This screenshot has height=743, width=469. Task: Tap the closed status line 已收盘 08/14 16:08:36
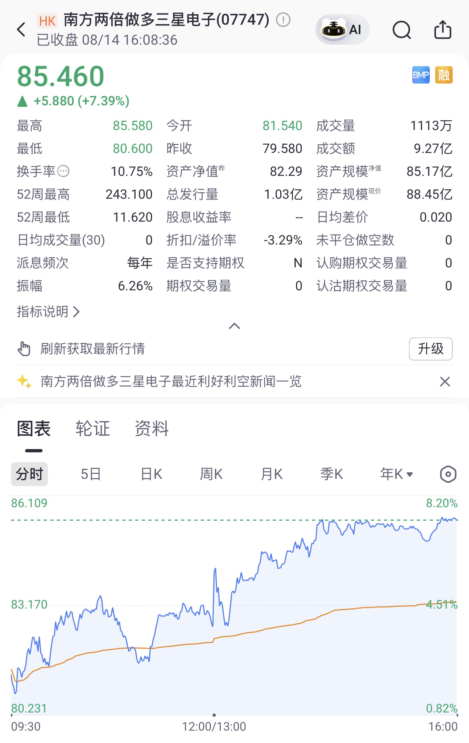coord(107,40)
